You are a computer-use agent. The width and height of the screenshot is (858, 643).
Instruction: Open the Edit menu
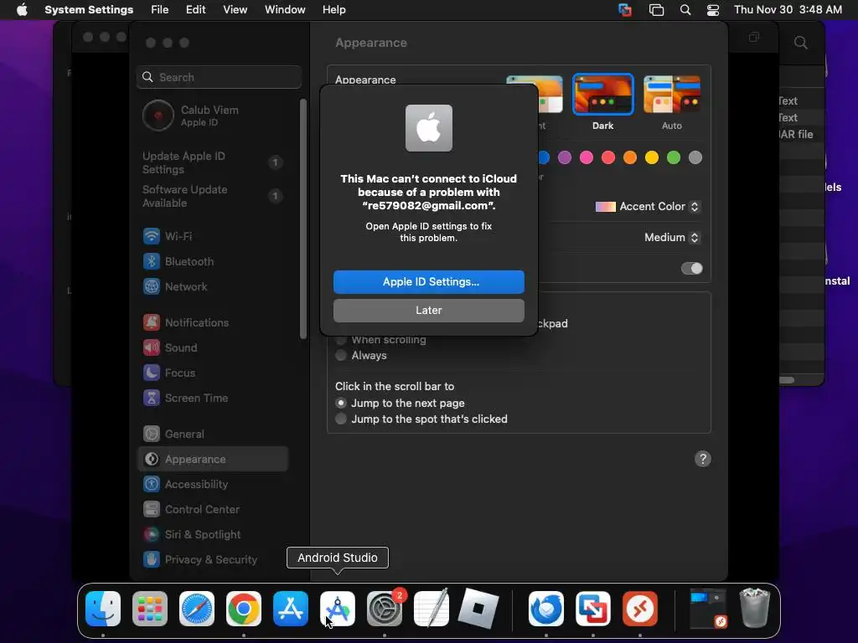click(195, 10)
